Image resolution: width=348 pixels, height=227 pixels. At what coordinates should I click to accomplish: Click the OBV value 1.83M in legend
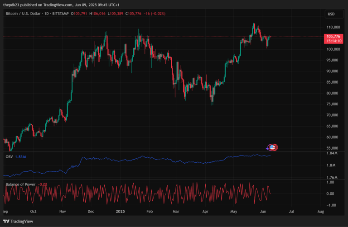(20, 156)
